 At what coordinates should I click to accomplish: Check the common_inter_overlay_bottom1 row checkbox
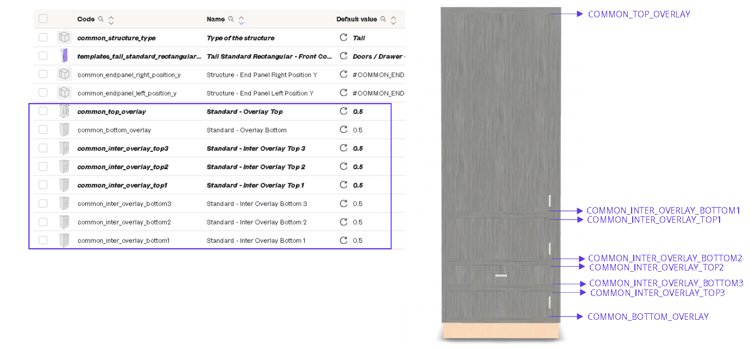click(x=43, y=240)
